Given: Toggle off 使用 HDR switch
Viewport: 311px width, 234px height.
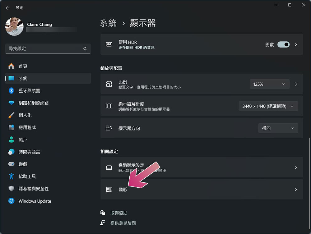Looking at the screenshot, I should (x=283, y=44).
